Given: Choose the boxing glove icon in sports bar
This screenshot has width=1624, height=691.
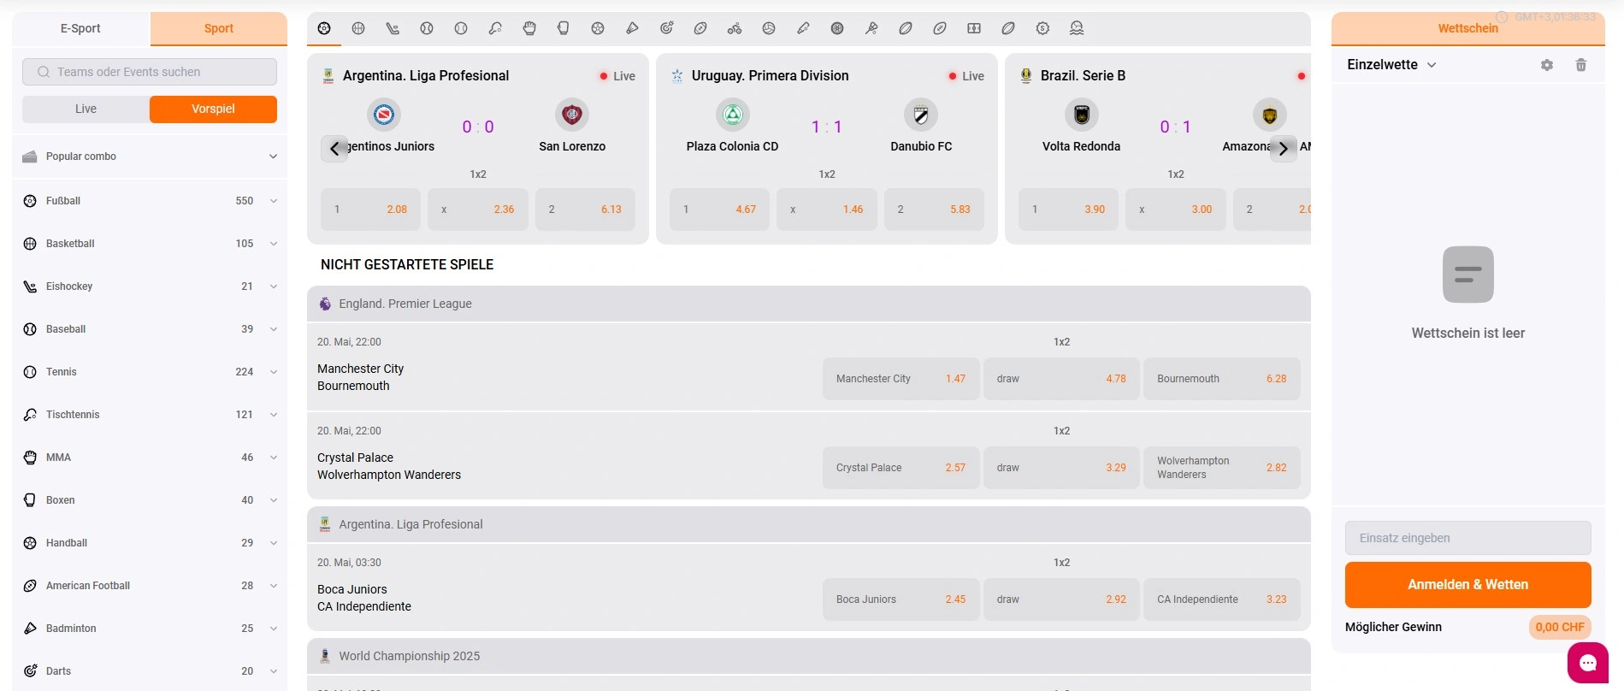Looking at the screenshot, I should tap(564, 28).
